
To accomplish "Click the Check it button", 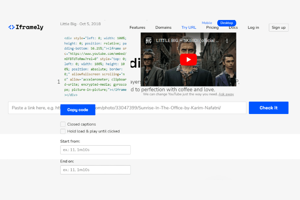I will (x=268, y=108).
